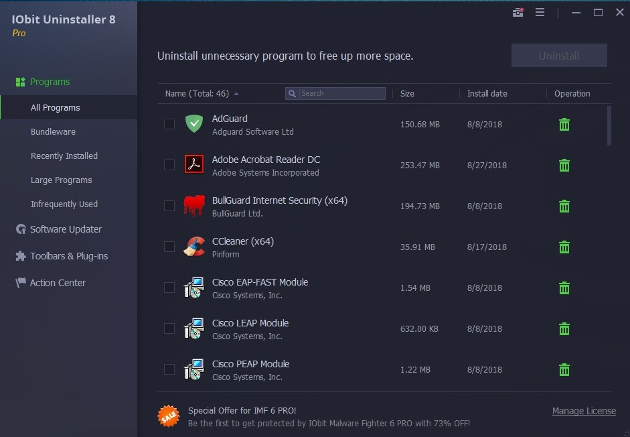630x437 pixels.
Task: Click the publisher text Piriform
Action: point(226,254)
